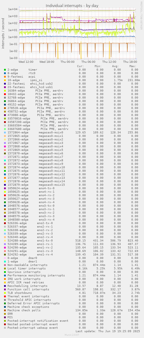Viewport: 144px width, 338px height.
Task: Click the Thu 00:00 time axis label
Action: (x=68, y=62)
